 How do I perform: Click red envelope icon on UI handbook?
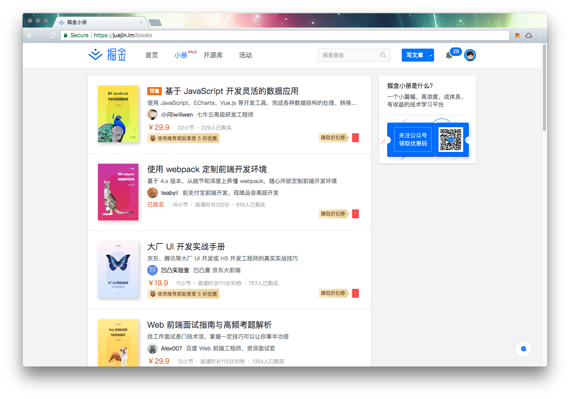(x=356, y=293)
